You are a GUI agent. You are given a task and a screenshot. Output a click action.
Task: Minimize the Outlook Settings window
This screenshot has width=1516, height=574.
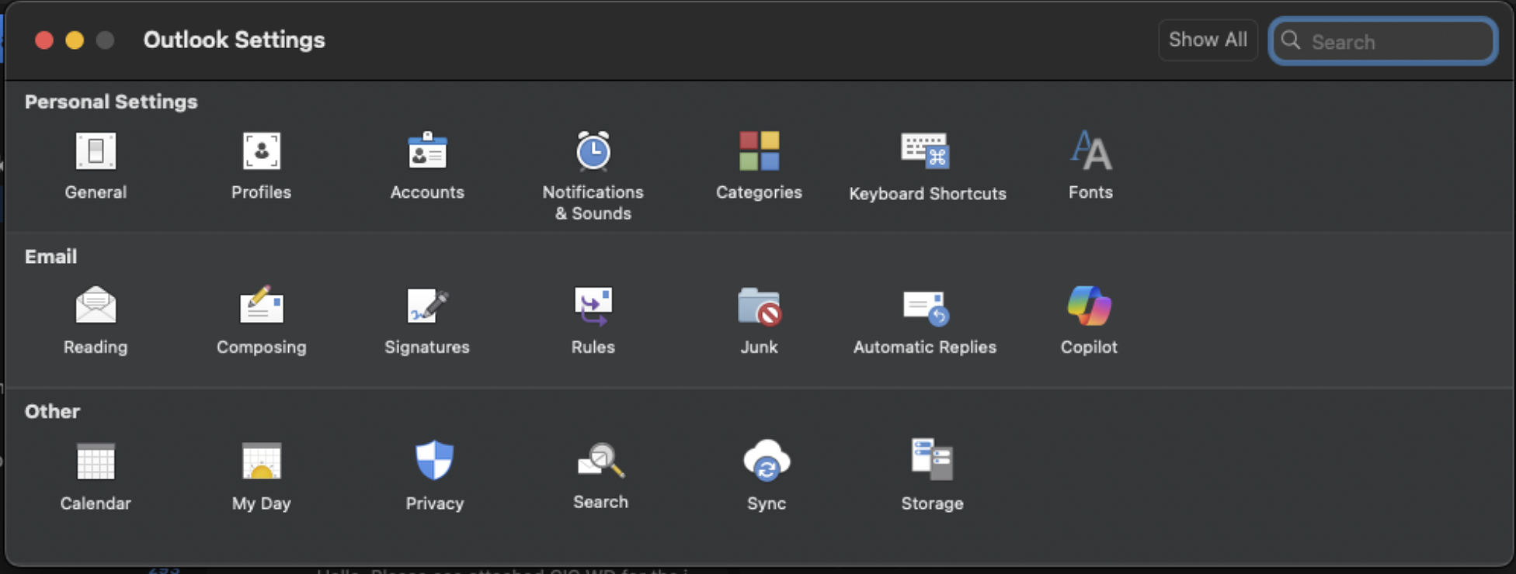pyautogui.click(x=75, y=40)
